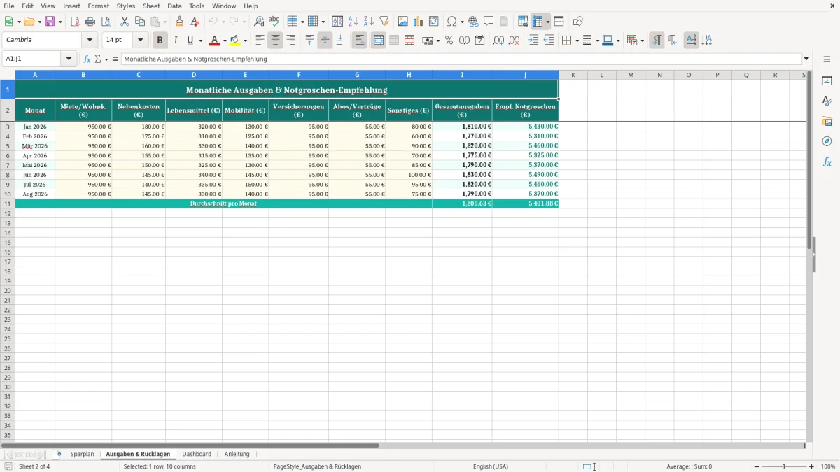The height and width of the screenshot is (472, 840).
Task: Open the Sheet menu
Action: point(151,6)
